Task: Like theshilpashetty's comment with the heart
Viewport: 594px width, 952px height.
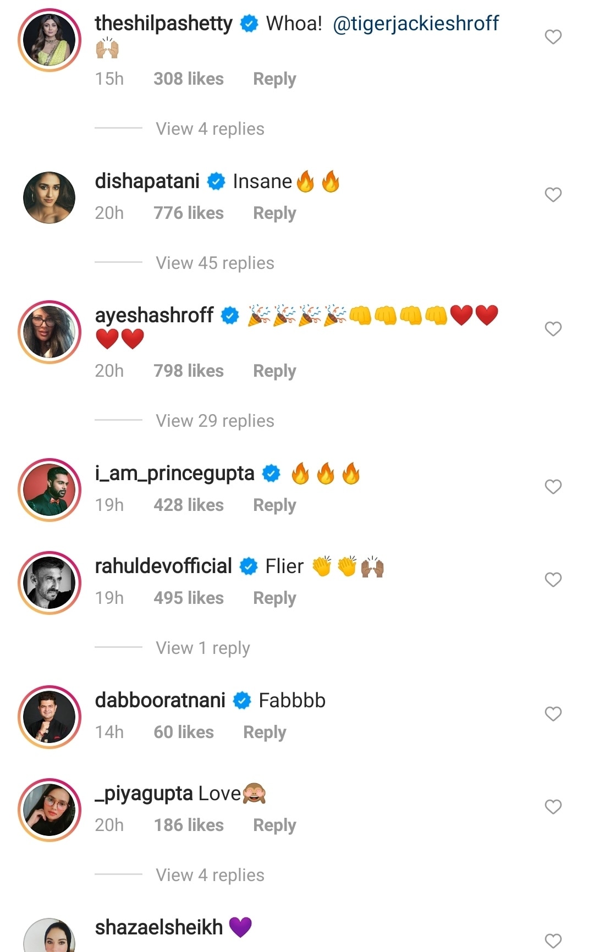Action: (553, 37)
